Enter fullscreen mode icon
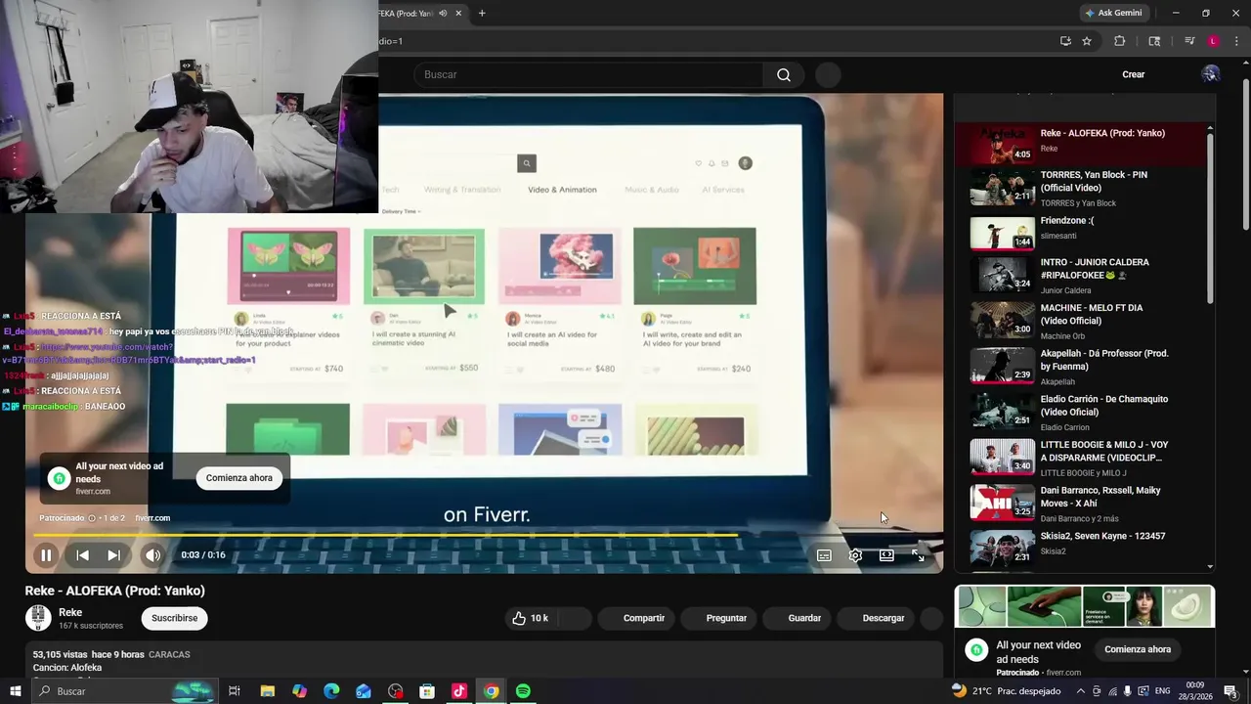1251x704 pixels. (x=918, y=555)
